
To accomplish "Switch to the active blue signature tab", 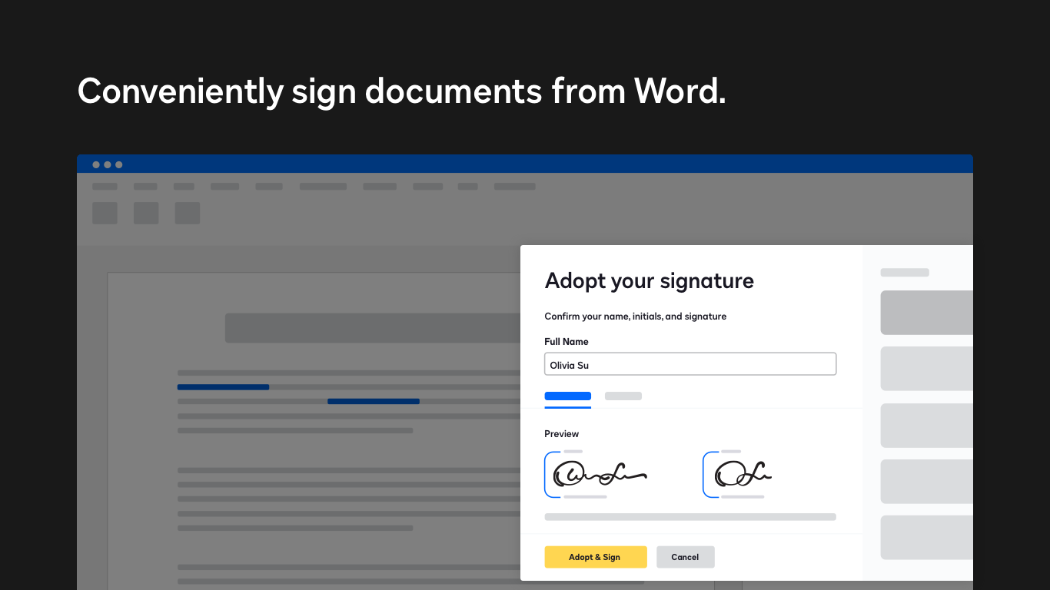I will point(568,396).
